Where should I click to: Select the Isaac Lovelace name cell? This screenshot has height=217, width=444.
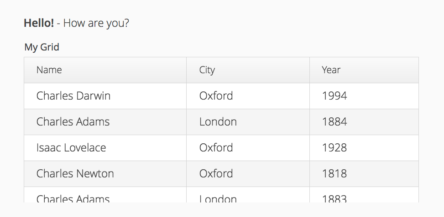tap(105, 148)
